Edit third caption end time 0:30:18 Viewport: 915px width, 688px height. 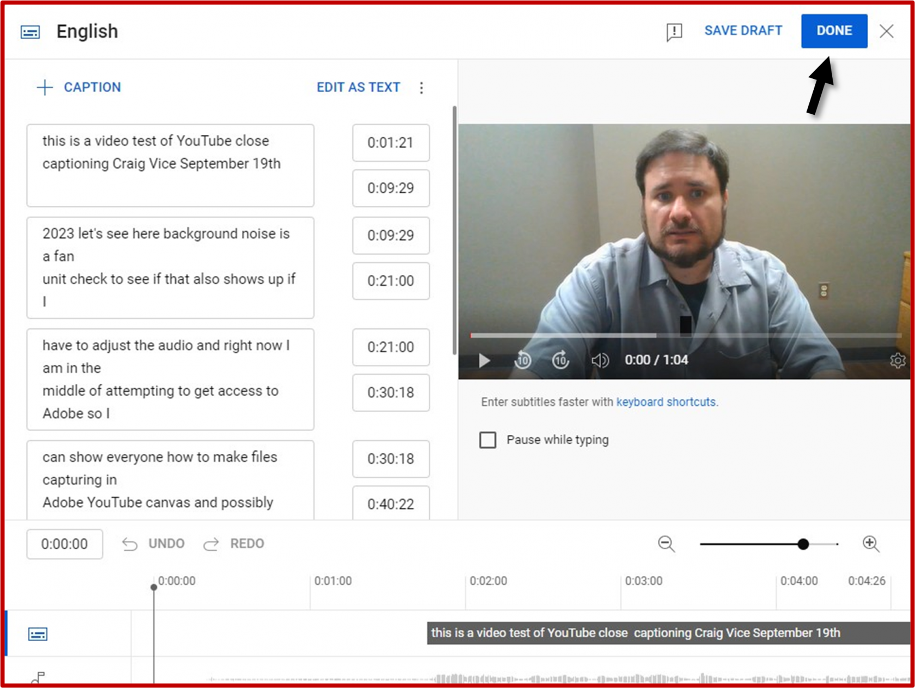(x=391, y=392)
